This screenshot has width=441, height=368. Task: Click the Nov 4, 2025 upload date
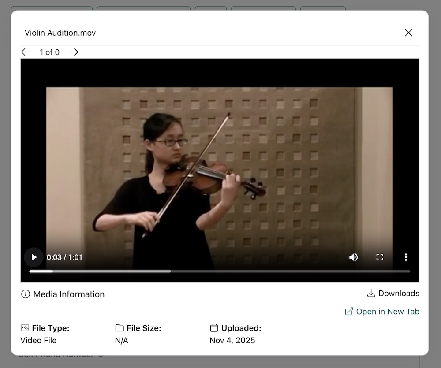(x=232, y=340)
